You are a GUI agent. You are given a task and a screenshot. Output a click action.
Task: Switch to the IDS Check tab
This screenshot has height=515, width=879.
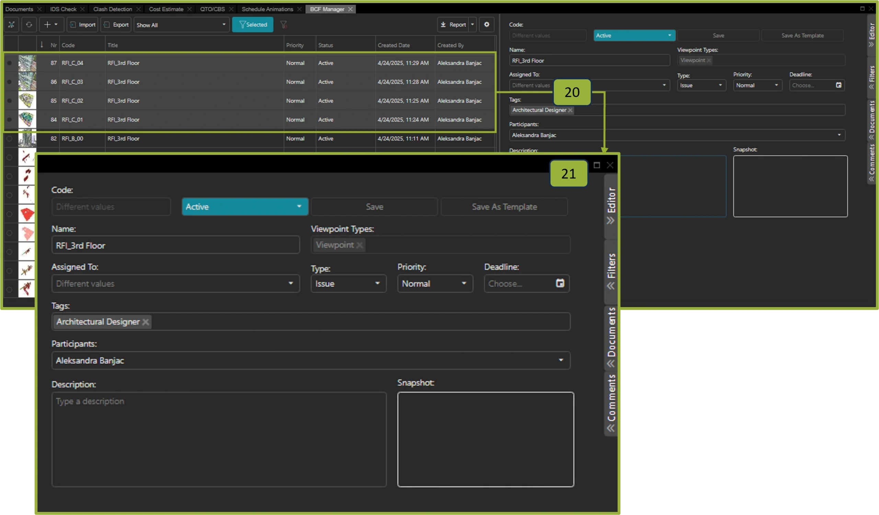click(63, 9)
